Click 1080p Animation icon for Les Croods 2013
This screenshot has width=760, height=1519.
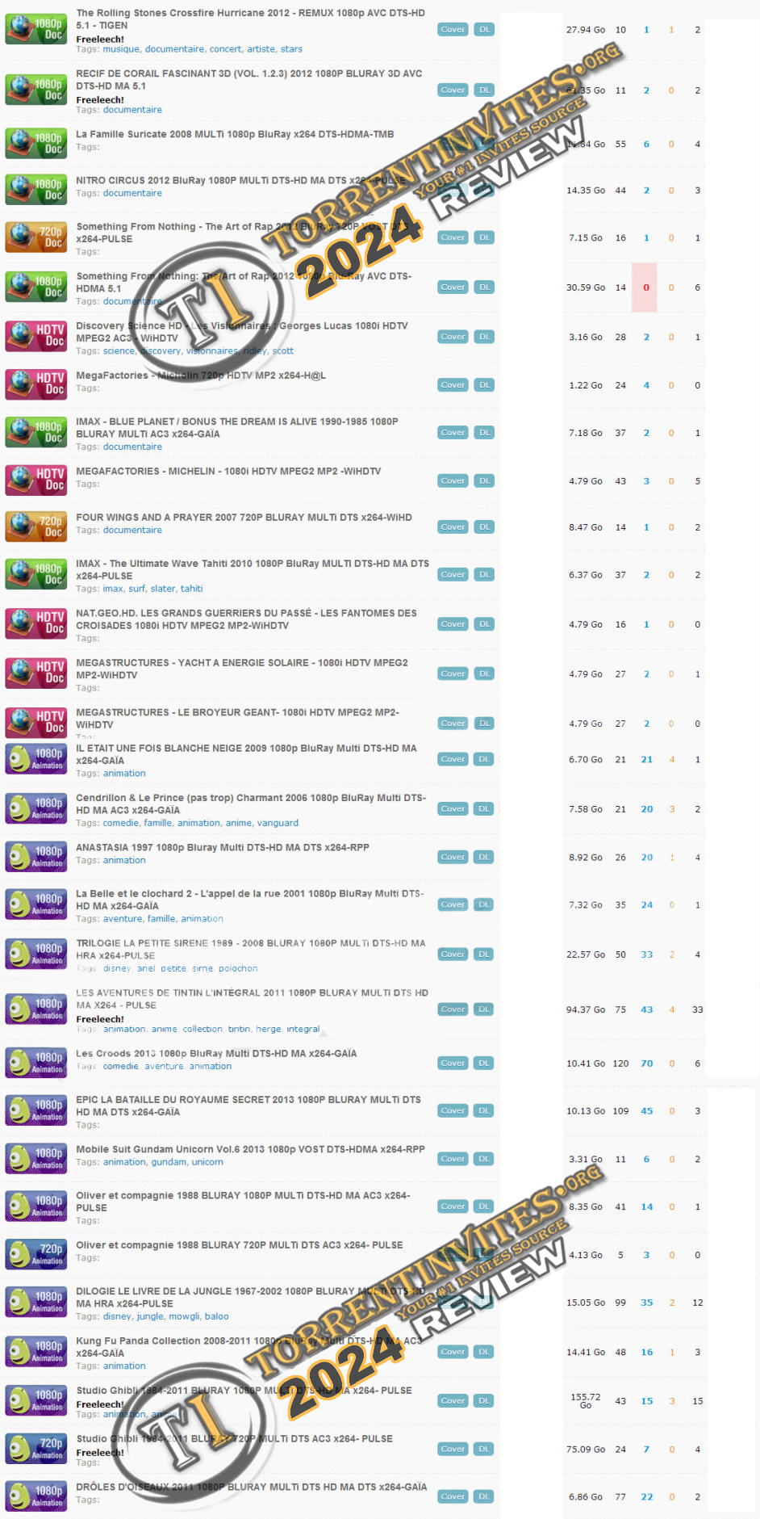pyautogui.click(x=35, y=1063)
